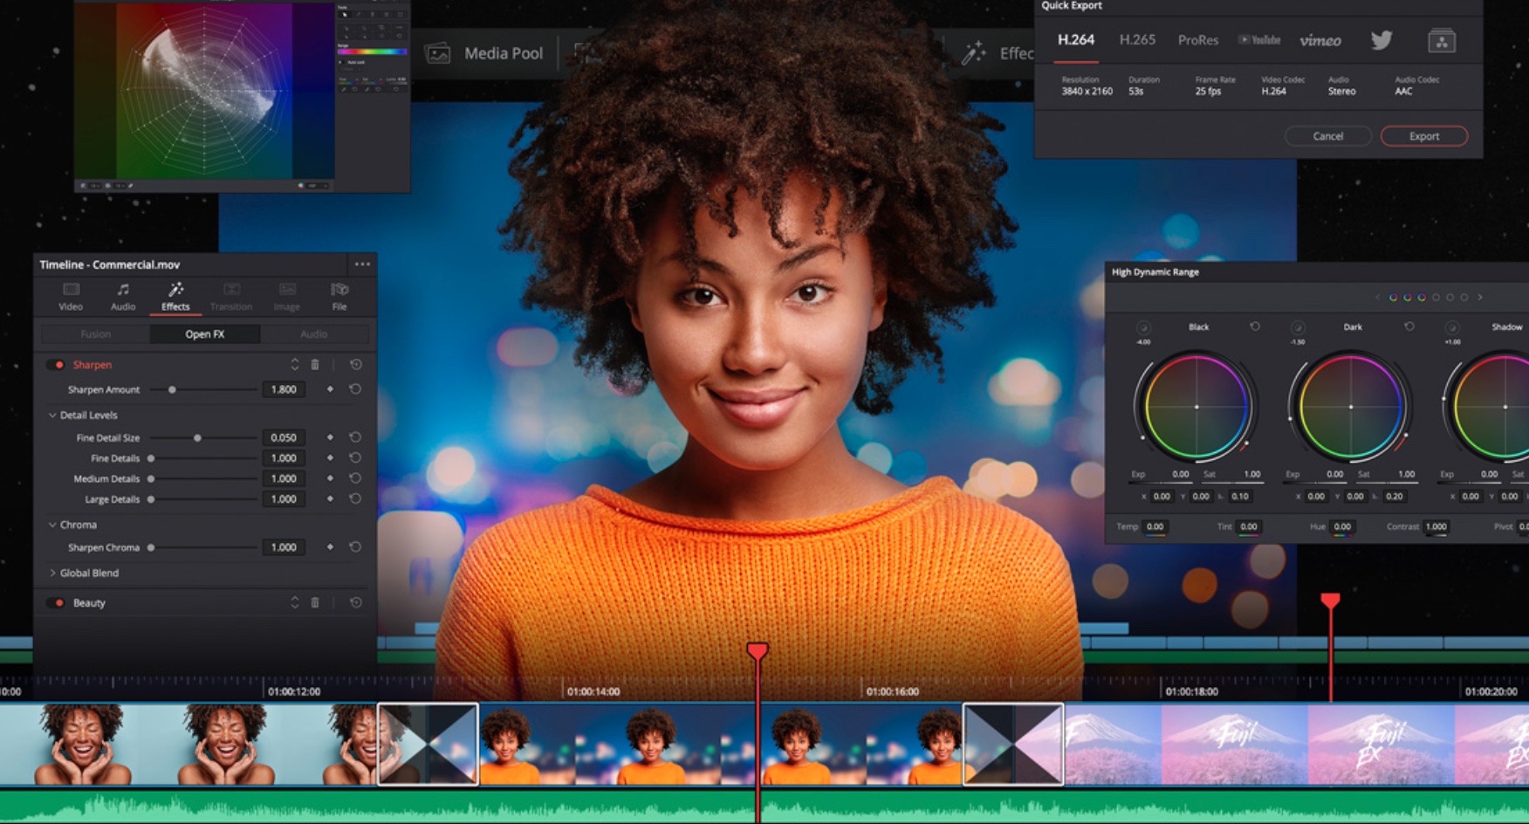This screenshot has width=1529, height=824.
Task: Switch to the Audio inspector tab
Action: (123, 296)
